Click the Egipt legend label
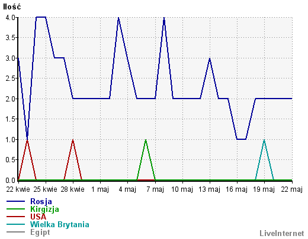Viewport: 308px width, 239px height. click(x=40, y=233)
